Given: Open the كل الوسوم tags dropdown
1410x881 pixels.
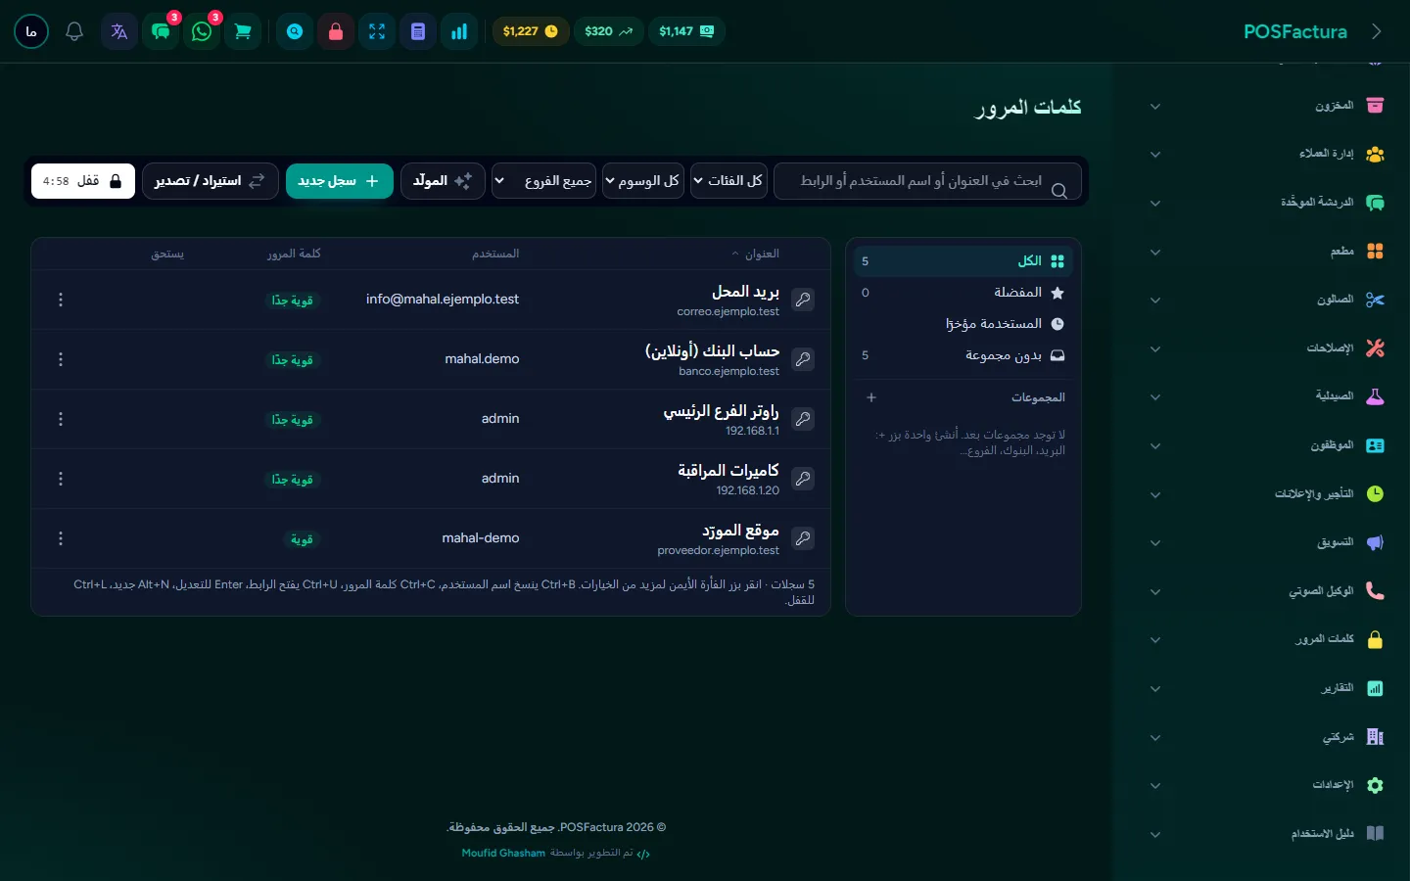Looking at the screenshot, I should (642, 181).
